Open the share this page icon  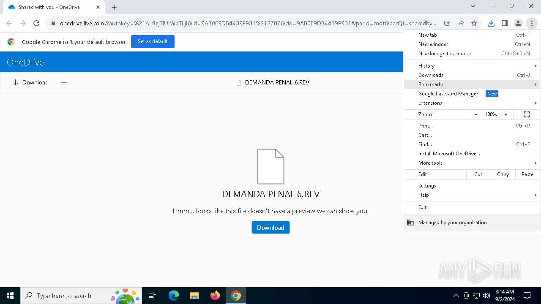461,23
